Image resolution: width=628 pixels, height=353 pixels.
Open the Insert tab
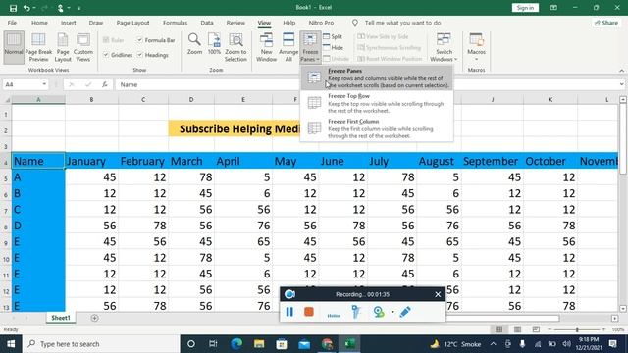click(68, 23)
